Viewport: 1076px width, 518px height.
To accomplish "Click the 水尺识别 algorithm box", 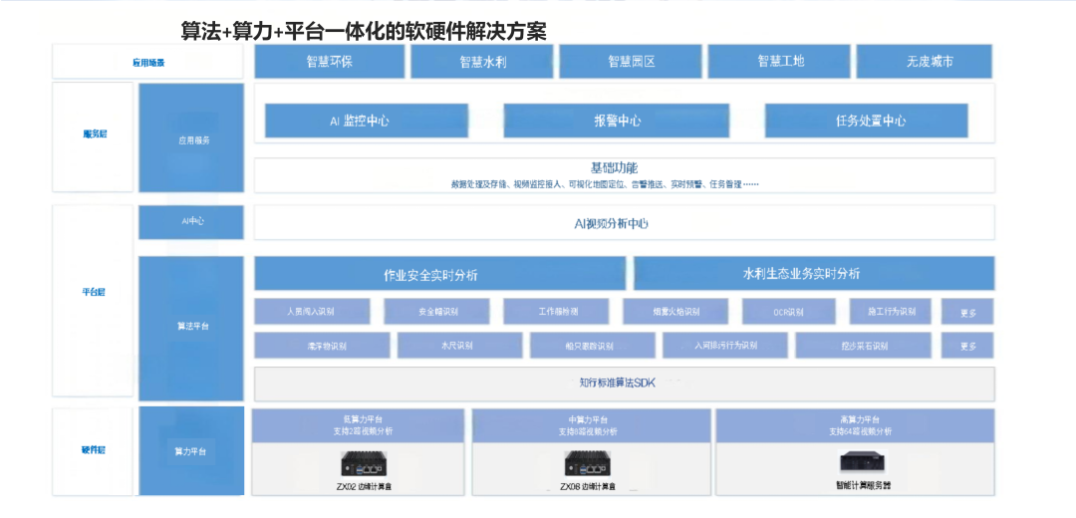I will [457, 345].
